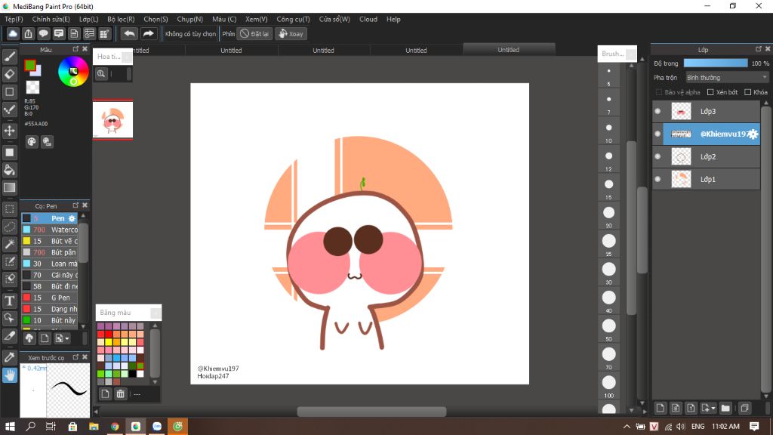Click the Duplicate layer icon
This screenshot has width=773, height=435.
click(x=744, y=408)
